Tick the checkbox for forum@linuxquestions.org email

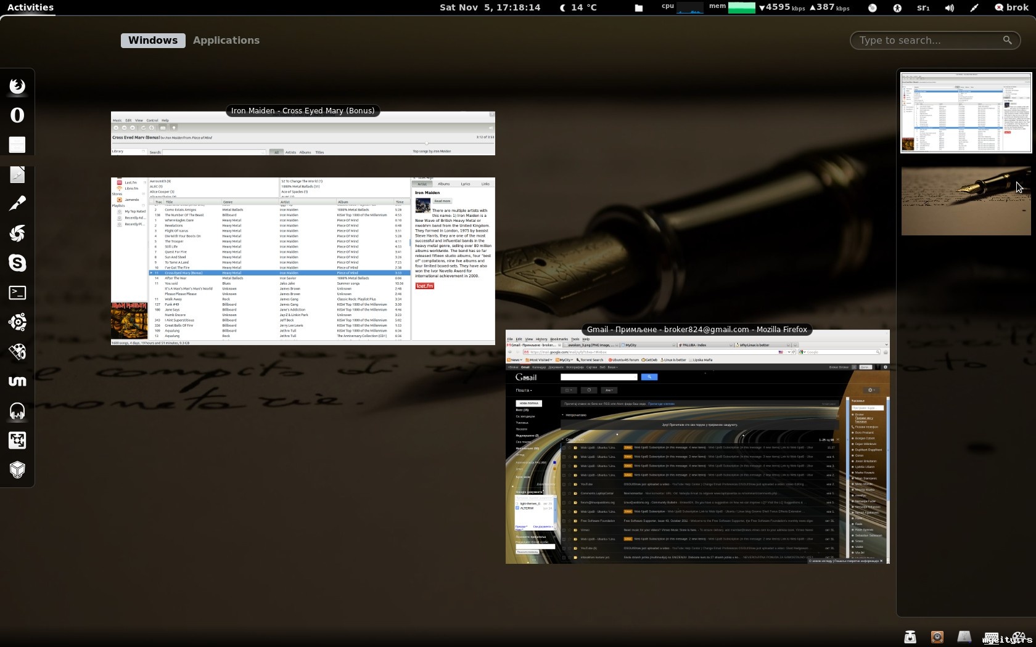[564, 502]
